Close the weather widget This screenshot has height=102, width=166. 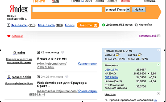coord(158,50)
